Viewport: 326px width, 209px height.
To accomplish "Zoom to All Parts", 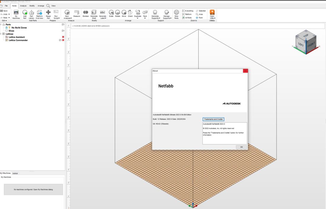I will [x=187, y=18].
